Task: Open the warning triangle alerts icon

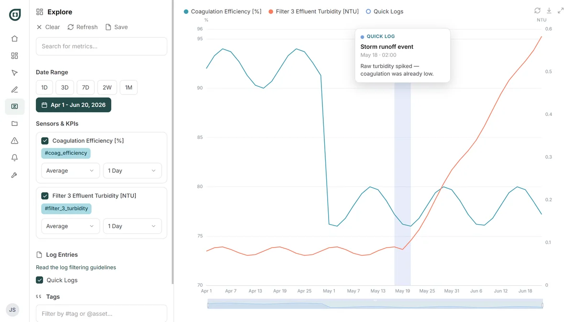Action: pos(14,141)
